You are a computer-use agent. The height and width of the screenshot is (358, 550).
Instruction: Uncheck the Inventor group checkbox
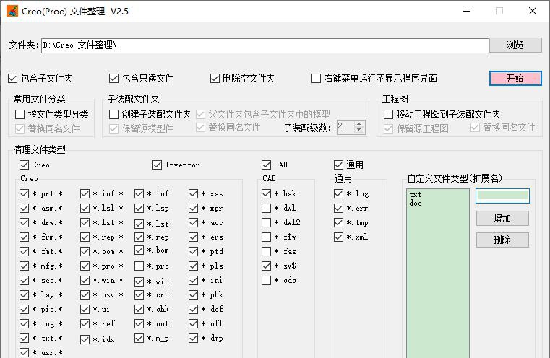[x=157, y=165]
